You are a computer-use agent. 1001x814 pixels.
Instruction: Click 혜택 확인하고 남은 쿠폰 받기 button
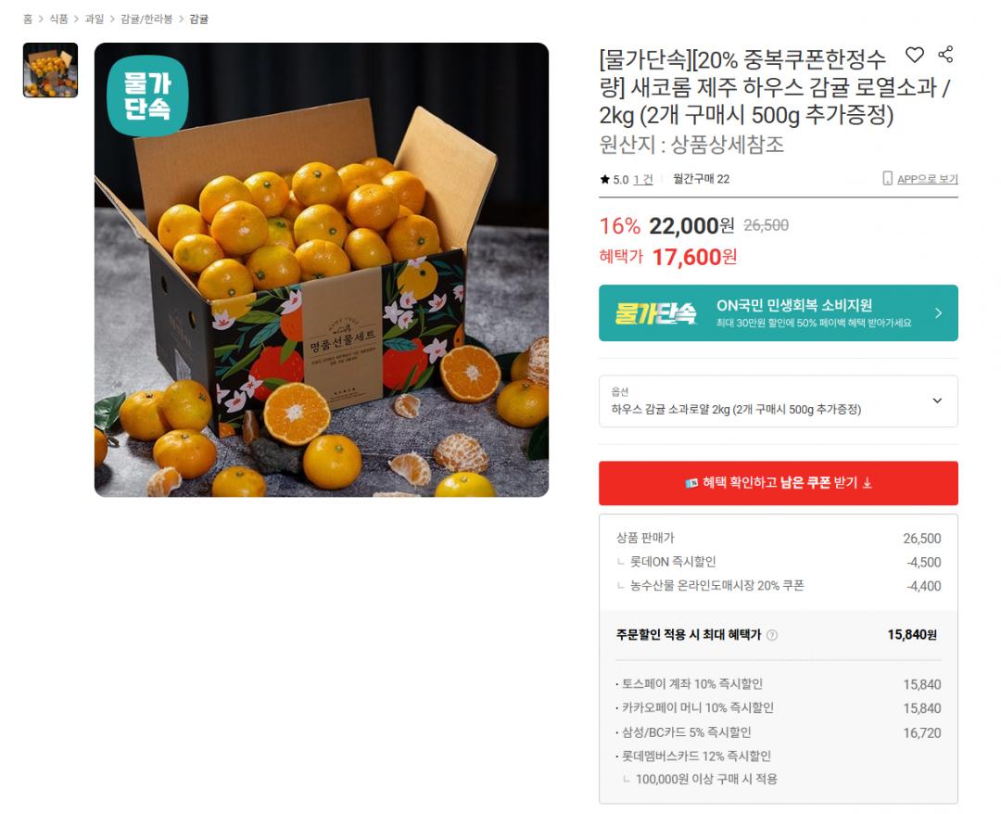(x=779, y=483)
